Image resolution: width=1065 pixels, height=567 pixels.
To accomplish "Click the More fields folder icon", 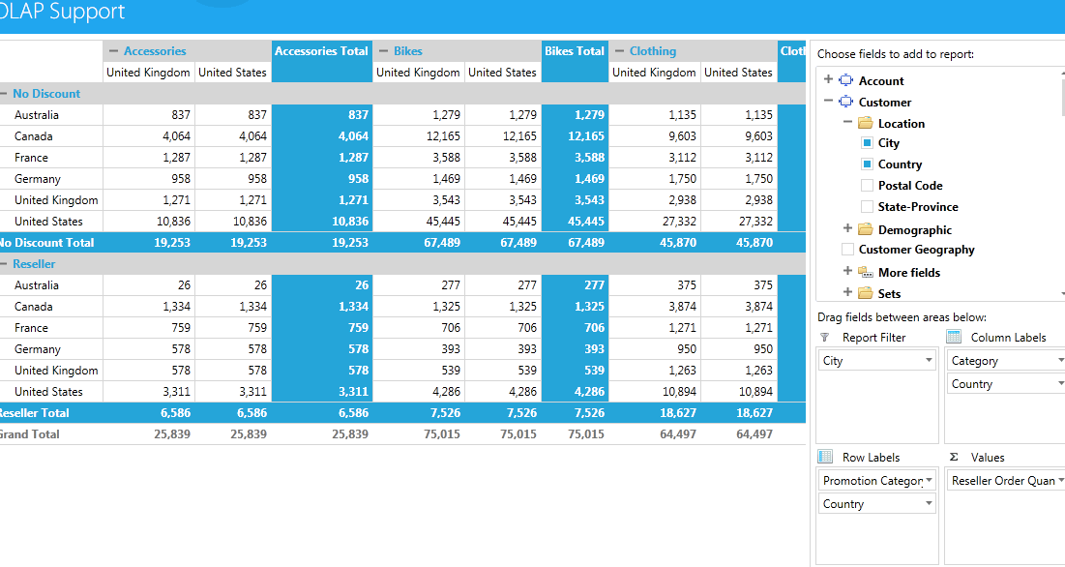I will (x=866, y=272).
